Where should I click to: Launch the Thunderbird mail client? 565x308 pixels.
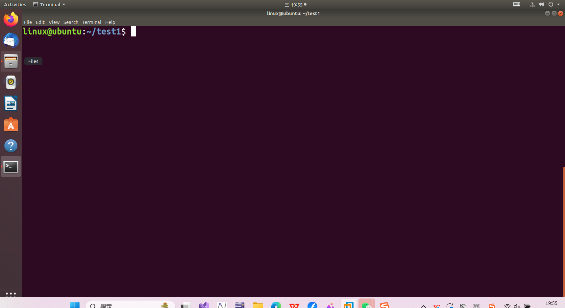(11, 40)
